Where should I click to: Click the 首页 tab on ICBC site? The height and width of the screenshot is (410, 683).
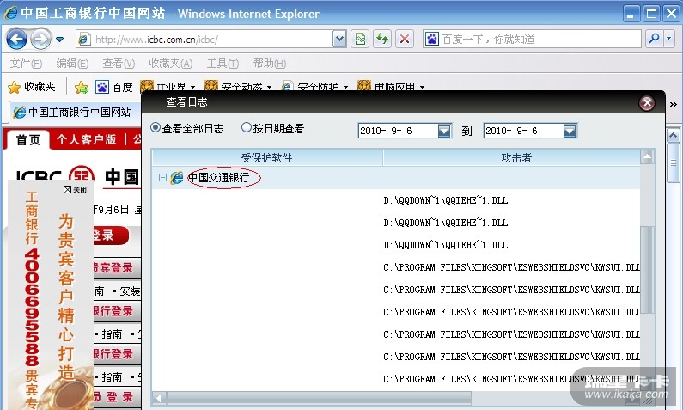[x=28, y=139]
